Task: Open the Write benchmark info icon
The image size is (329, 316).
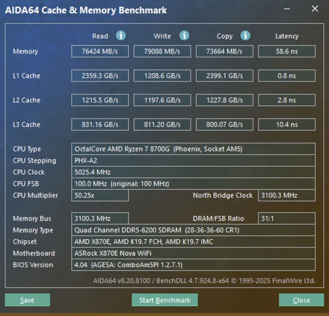Action: [184, 36]
